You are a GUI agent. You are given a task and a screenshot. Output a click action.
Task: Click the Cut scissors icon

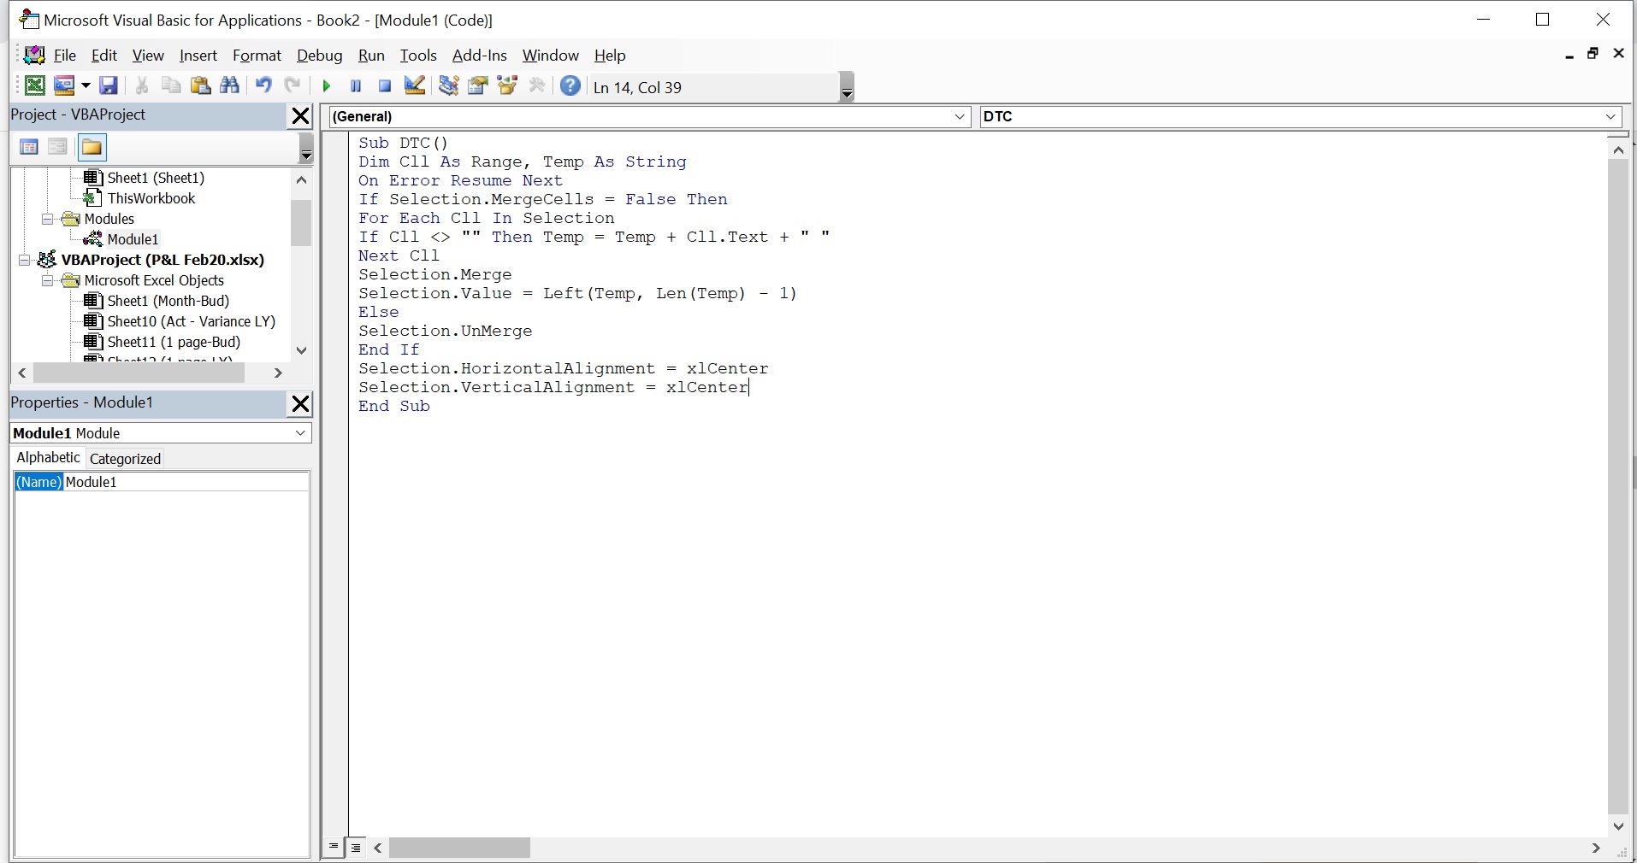pyautogui.click(x=142, y=85)
